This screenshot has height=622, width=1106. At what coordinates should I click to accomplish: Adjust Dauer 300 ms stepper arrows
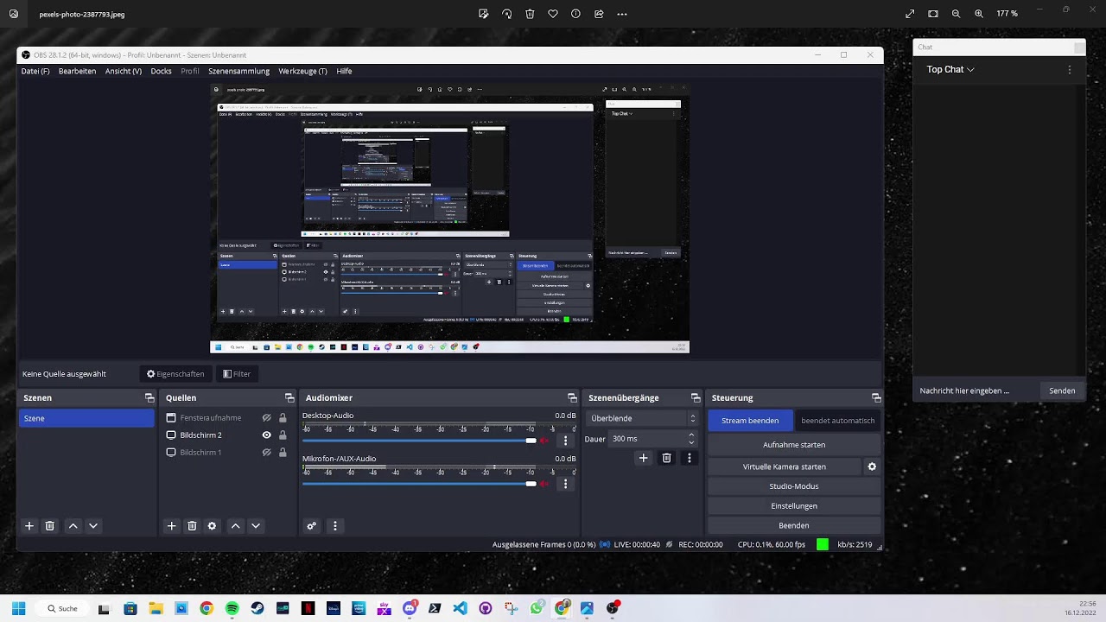point(691,439)
